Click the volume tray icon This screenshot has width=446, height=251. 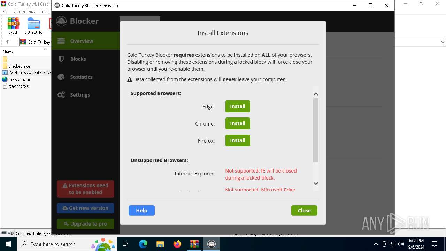point(401,244)
